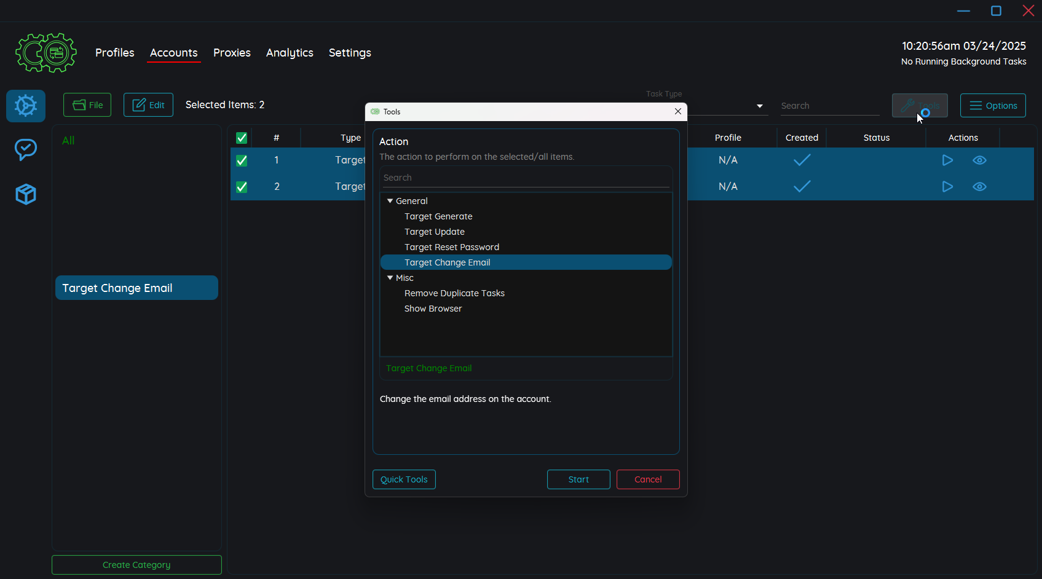
Task: Open the Task Type dropdown arrow
Action: pos(760,106)
